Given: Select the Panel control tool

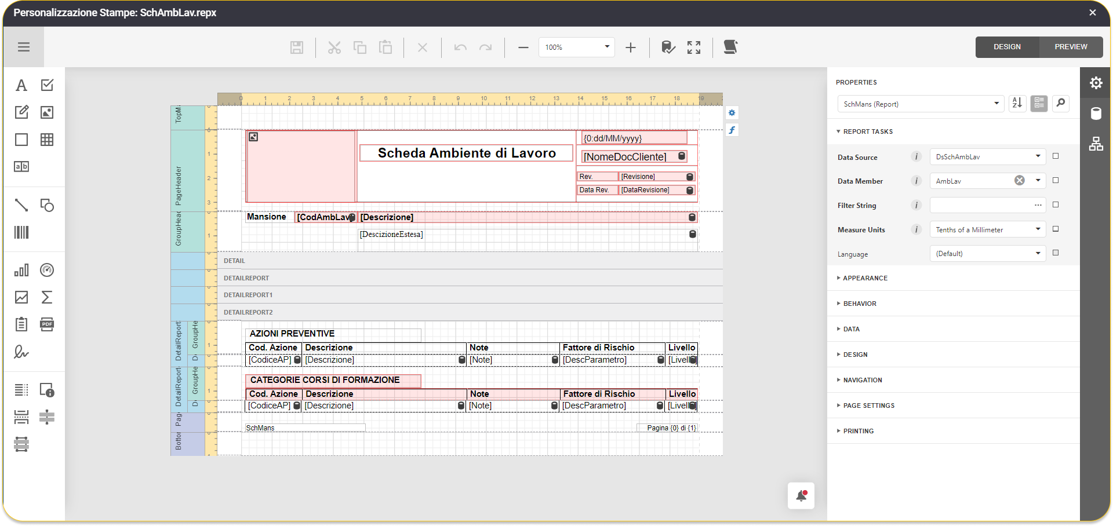Looking at the screenshot, I should click(21, 140).
